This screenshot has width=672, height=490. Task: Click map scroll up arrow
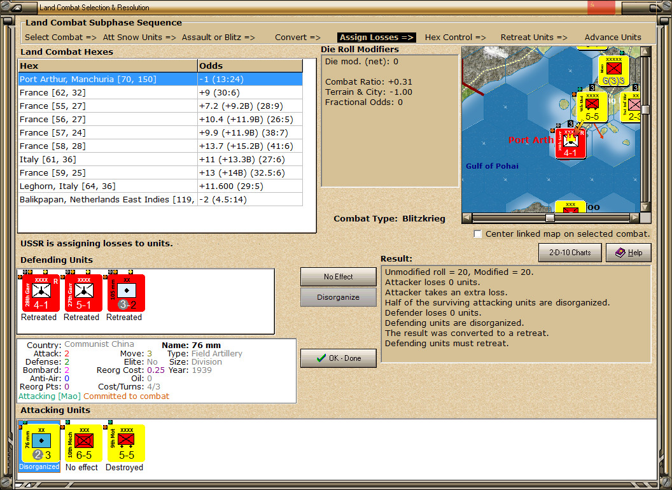[645, 52]
